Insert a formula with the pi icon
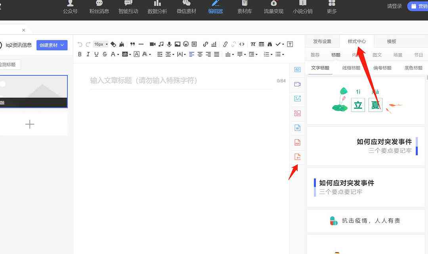Viewport: 428px width, 254px height. [253, 44]
